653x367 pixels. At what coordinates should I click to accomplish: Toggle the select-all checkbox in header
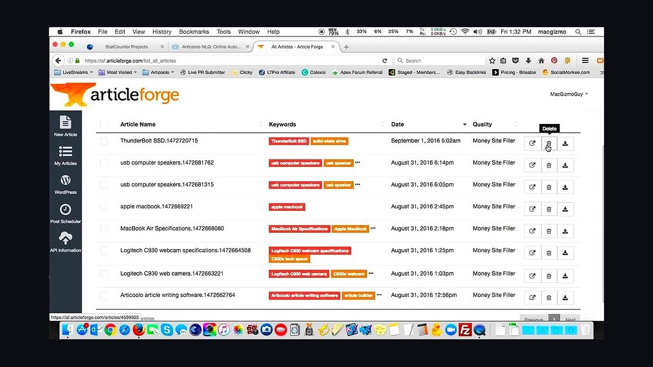pyautogui.click(x=104, y=125)
